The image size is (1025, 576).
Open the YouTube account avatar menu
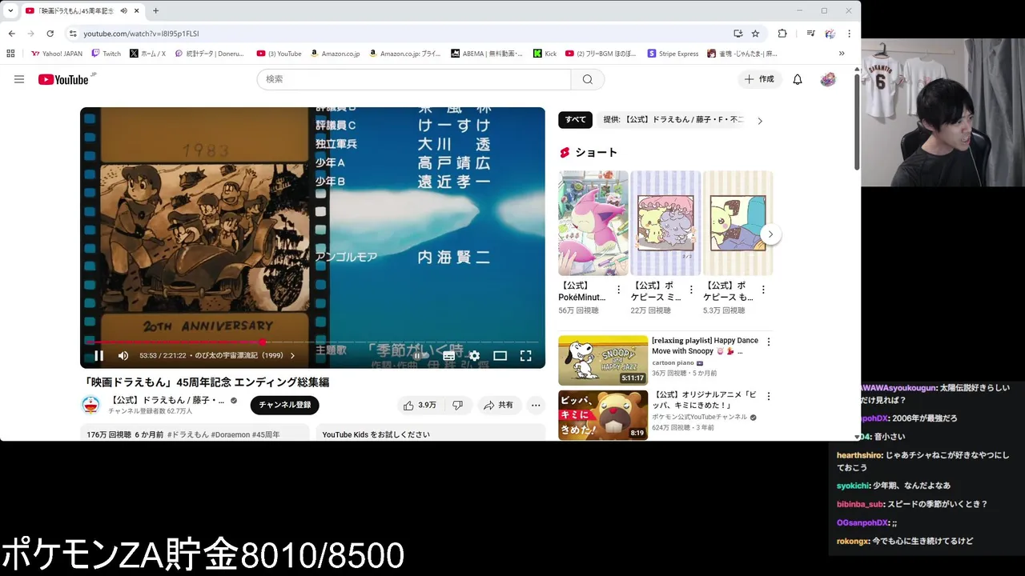(x=828, y=79)
